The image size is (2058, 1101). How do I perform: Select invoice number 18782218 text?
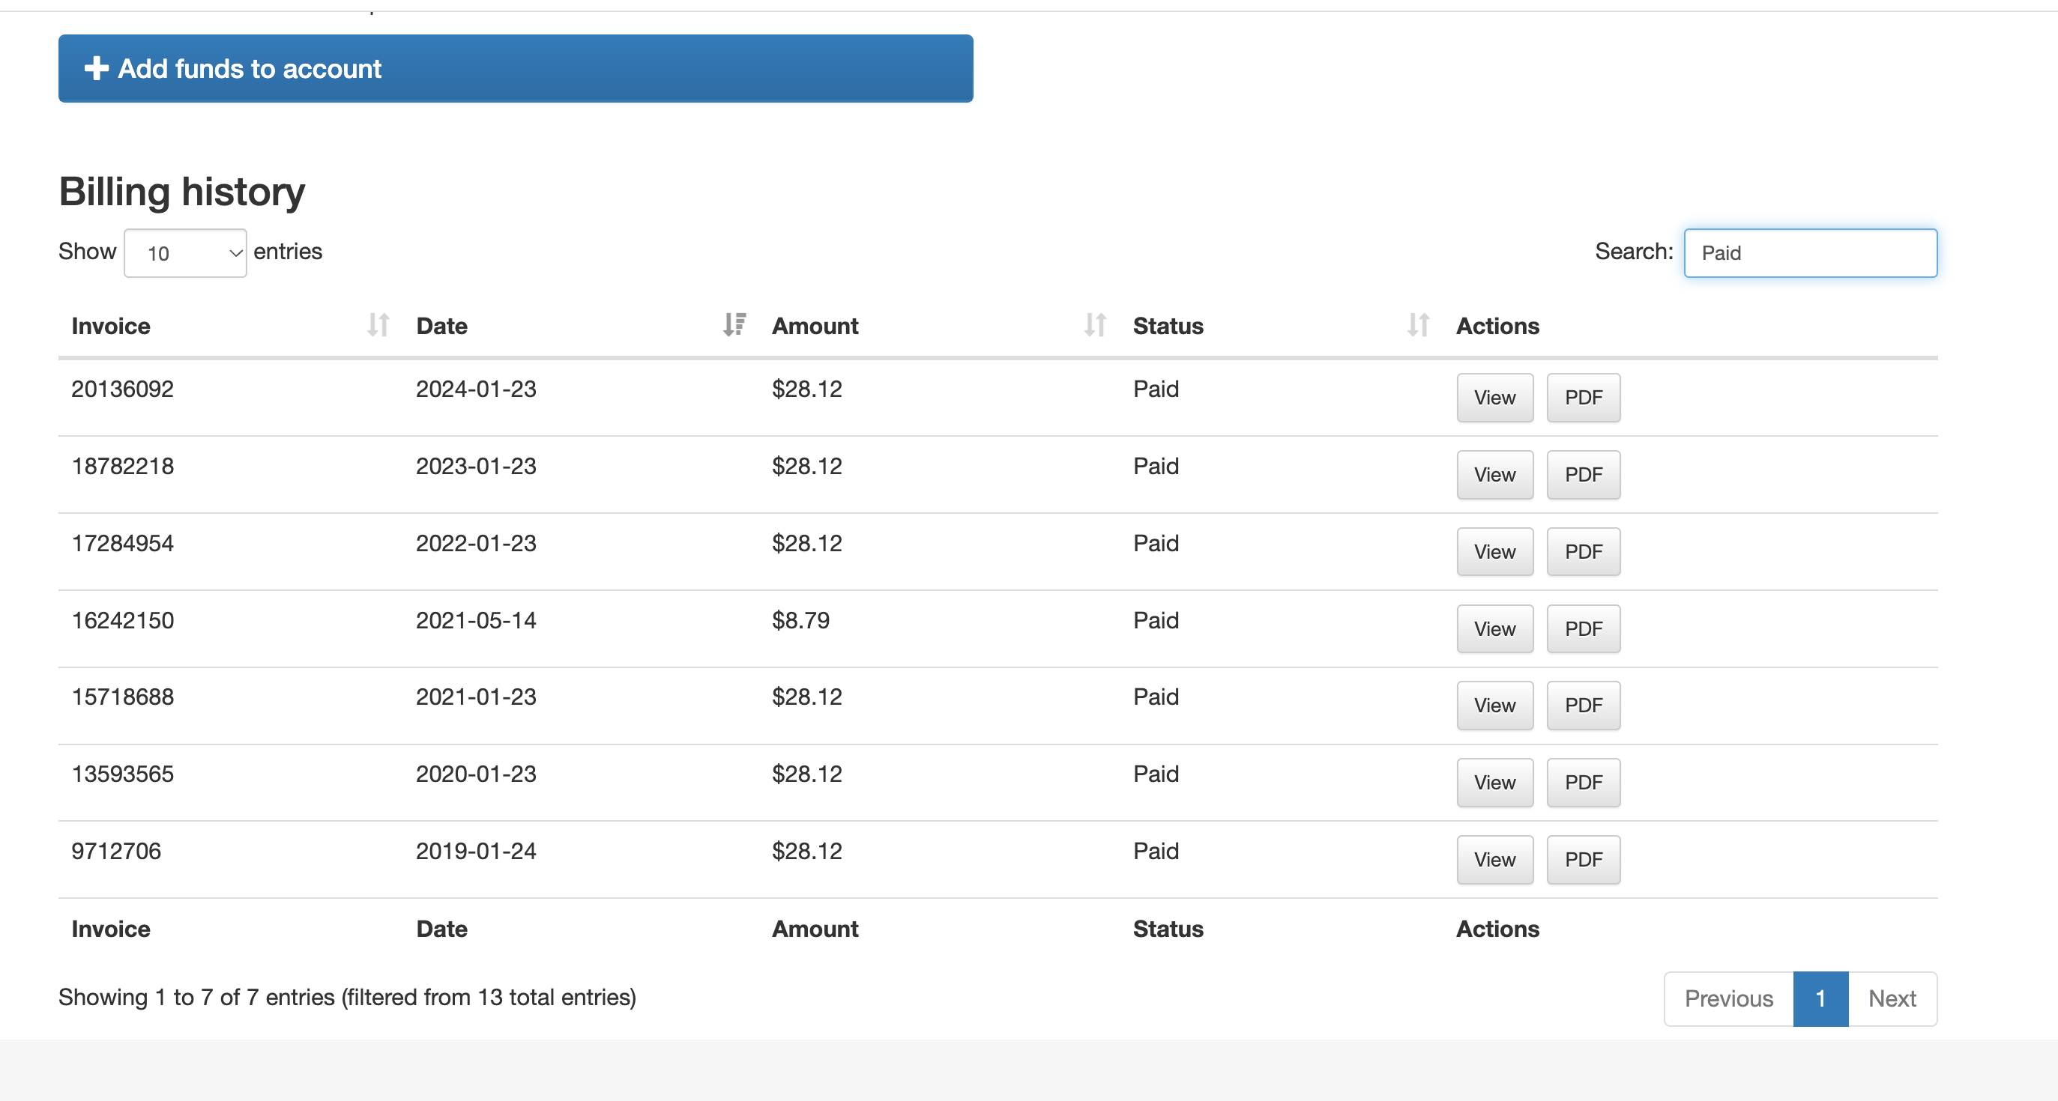click(122, 467)
